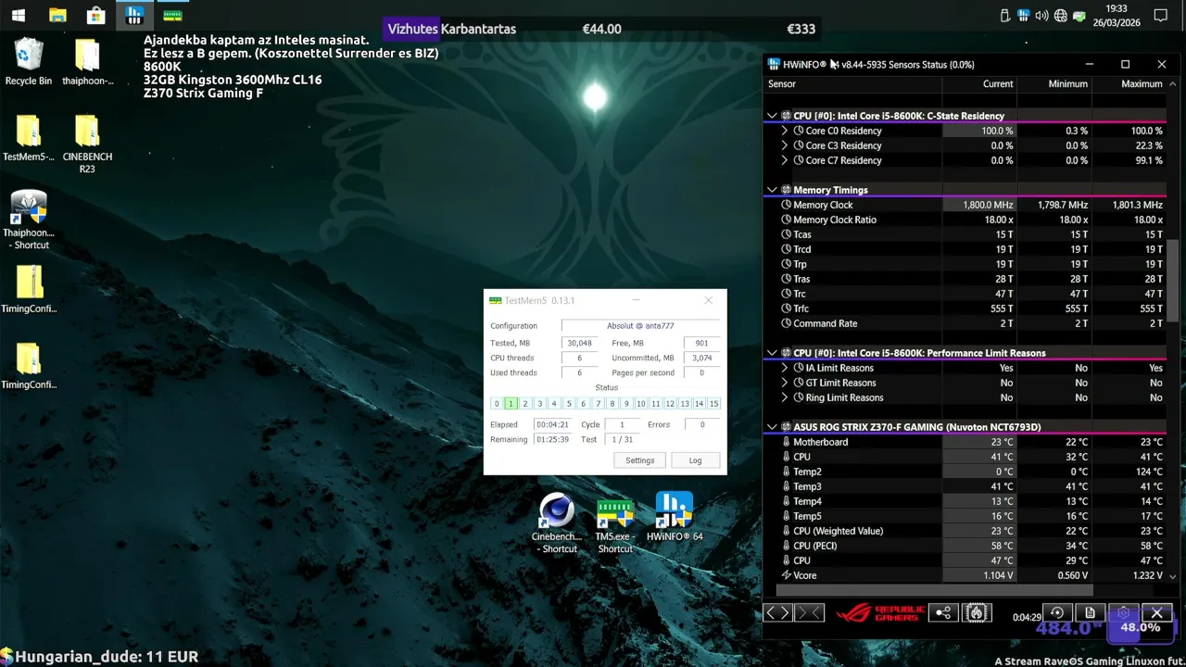Select the CPU (PECI) temperature row
Viewport: 1186px width, 667px height.
coord(965,546)
